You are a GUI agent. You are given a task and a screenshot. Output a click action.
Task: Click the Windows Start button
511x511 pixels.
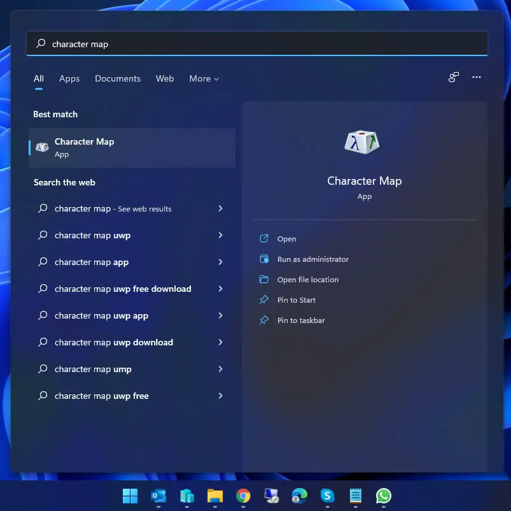[130, 496]
